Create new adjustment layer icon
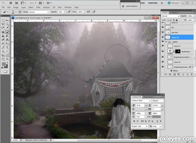The height and width of the screenshot is (143, 196). [179, 74]
